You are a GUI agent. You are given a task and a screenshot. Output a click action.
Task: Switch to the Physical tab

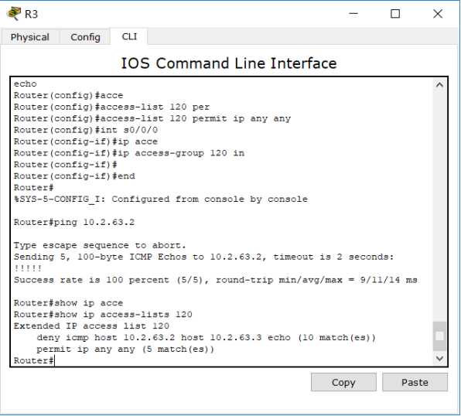(29, 37)
